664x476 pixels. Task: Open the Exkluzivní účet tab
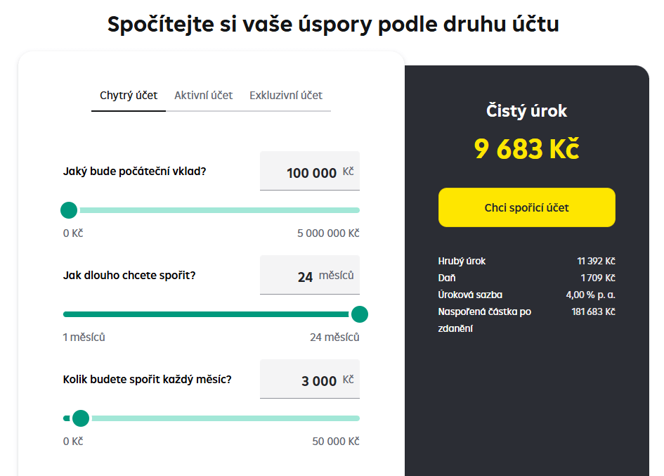point(286,96)
